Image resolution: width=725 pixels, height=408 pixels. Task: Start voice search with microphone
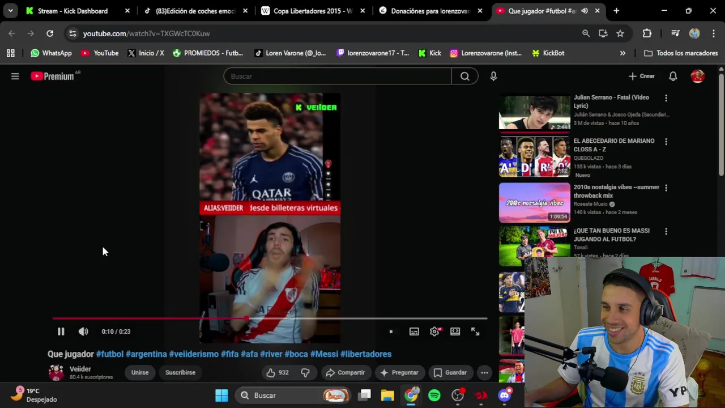pos(493,76)
